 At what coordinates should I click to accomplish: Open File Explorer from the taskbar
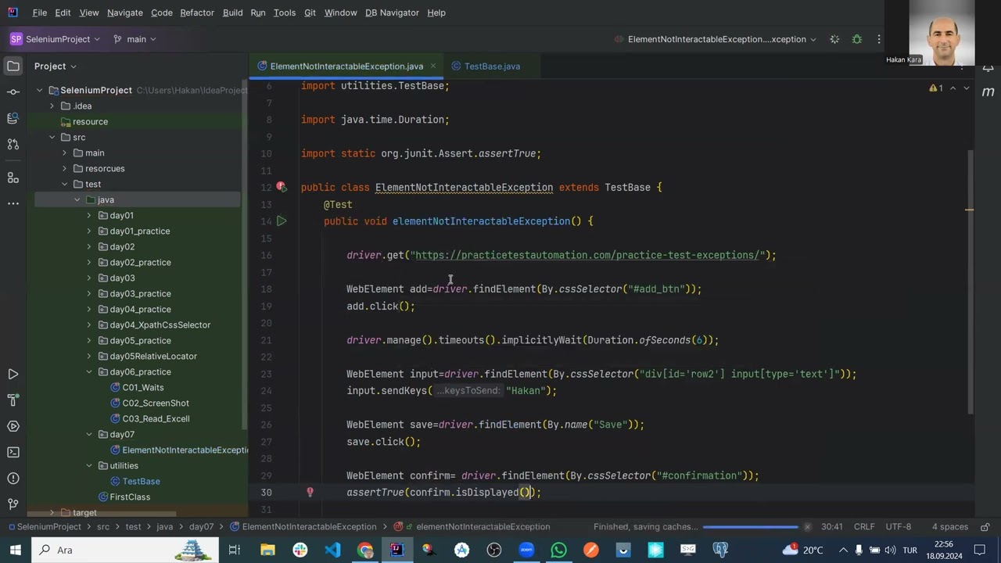coord(267,550)
